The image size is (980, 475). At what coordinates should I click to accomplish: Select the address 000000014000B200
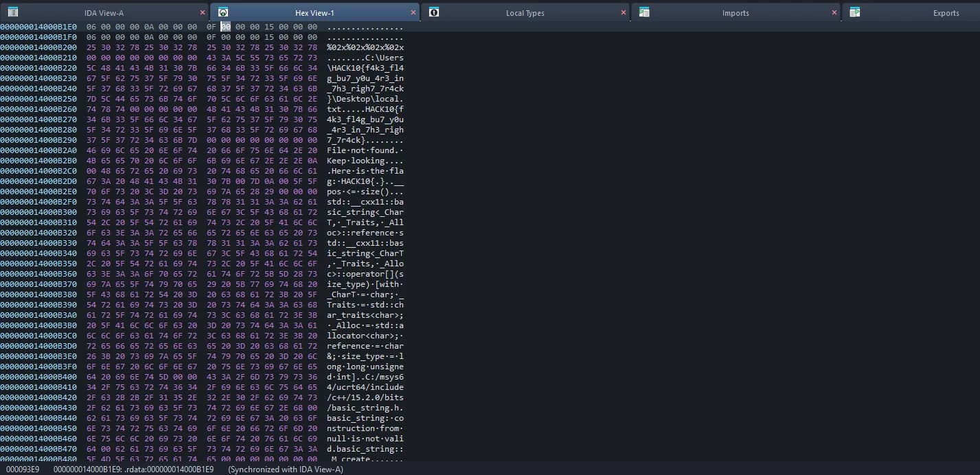pyautogui.click(x=38, y=47)
